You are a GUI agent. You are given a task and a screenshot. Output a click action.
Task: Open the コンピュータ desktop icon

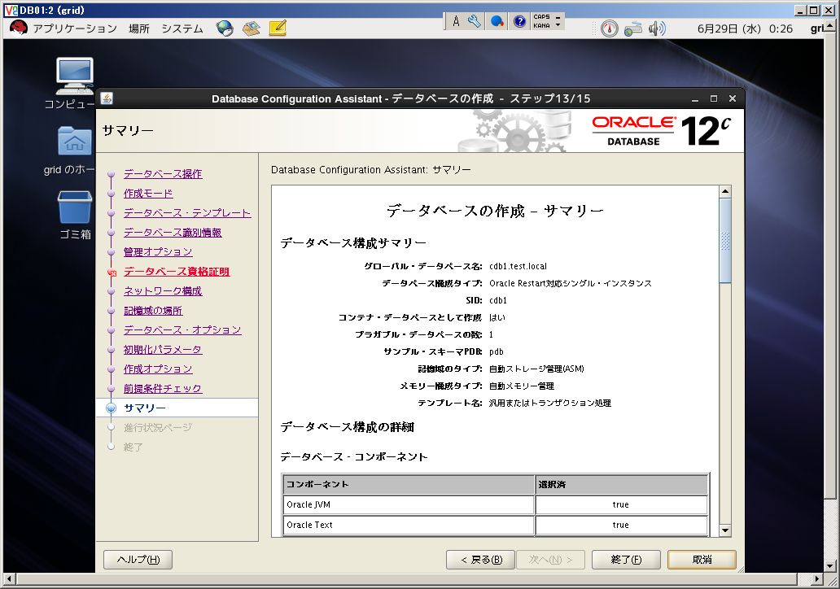pyautogui.click(x=74, y=83)
